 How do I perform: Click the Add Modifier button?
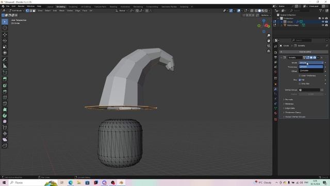pyautogui.click(x=304, y=52)
